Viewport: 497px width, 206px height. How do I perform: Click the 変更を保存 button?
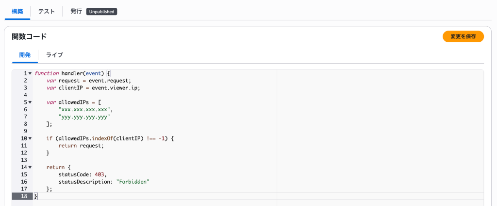point(463,36)
